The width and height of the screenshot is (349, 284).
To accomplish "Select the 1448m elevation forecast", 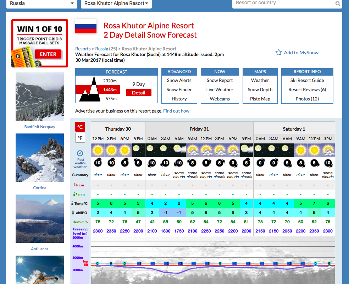I will pos(110,90).
